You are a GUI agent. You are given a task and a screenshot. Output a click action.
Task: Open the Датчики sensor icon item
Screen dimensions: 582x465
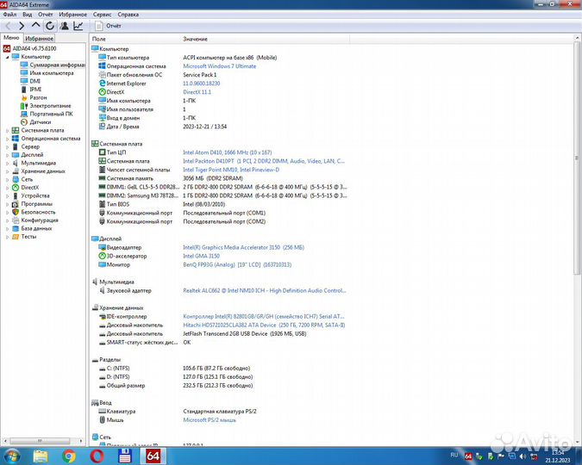(24, 122)
